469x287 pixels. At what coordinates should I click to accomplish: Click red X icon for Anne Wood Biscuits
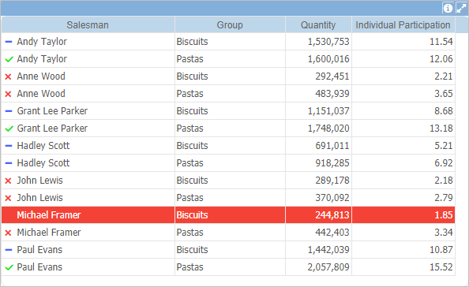point(9,76)
